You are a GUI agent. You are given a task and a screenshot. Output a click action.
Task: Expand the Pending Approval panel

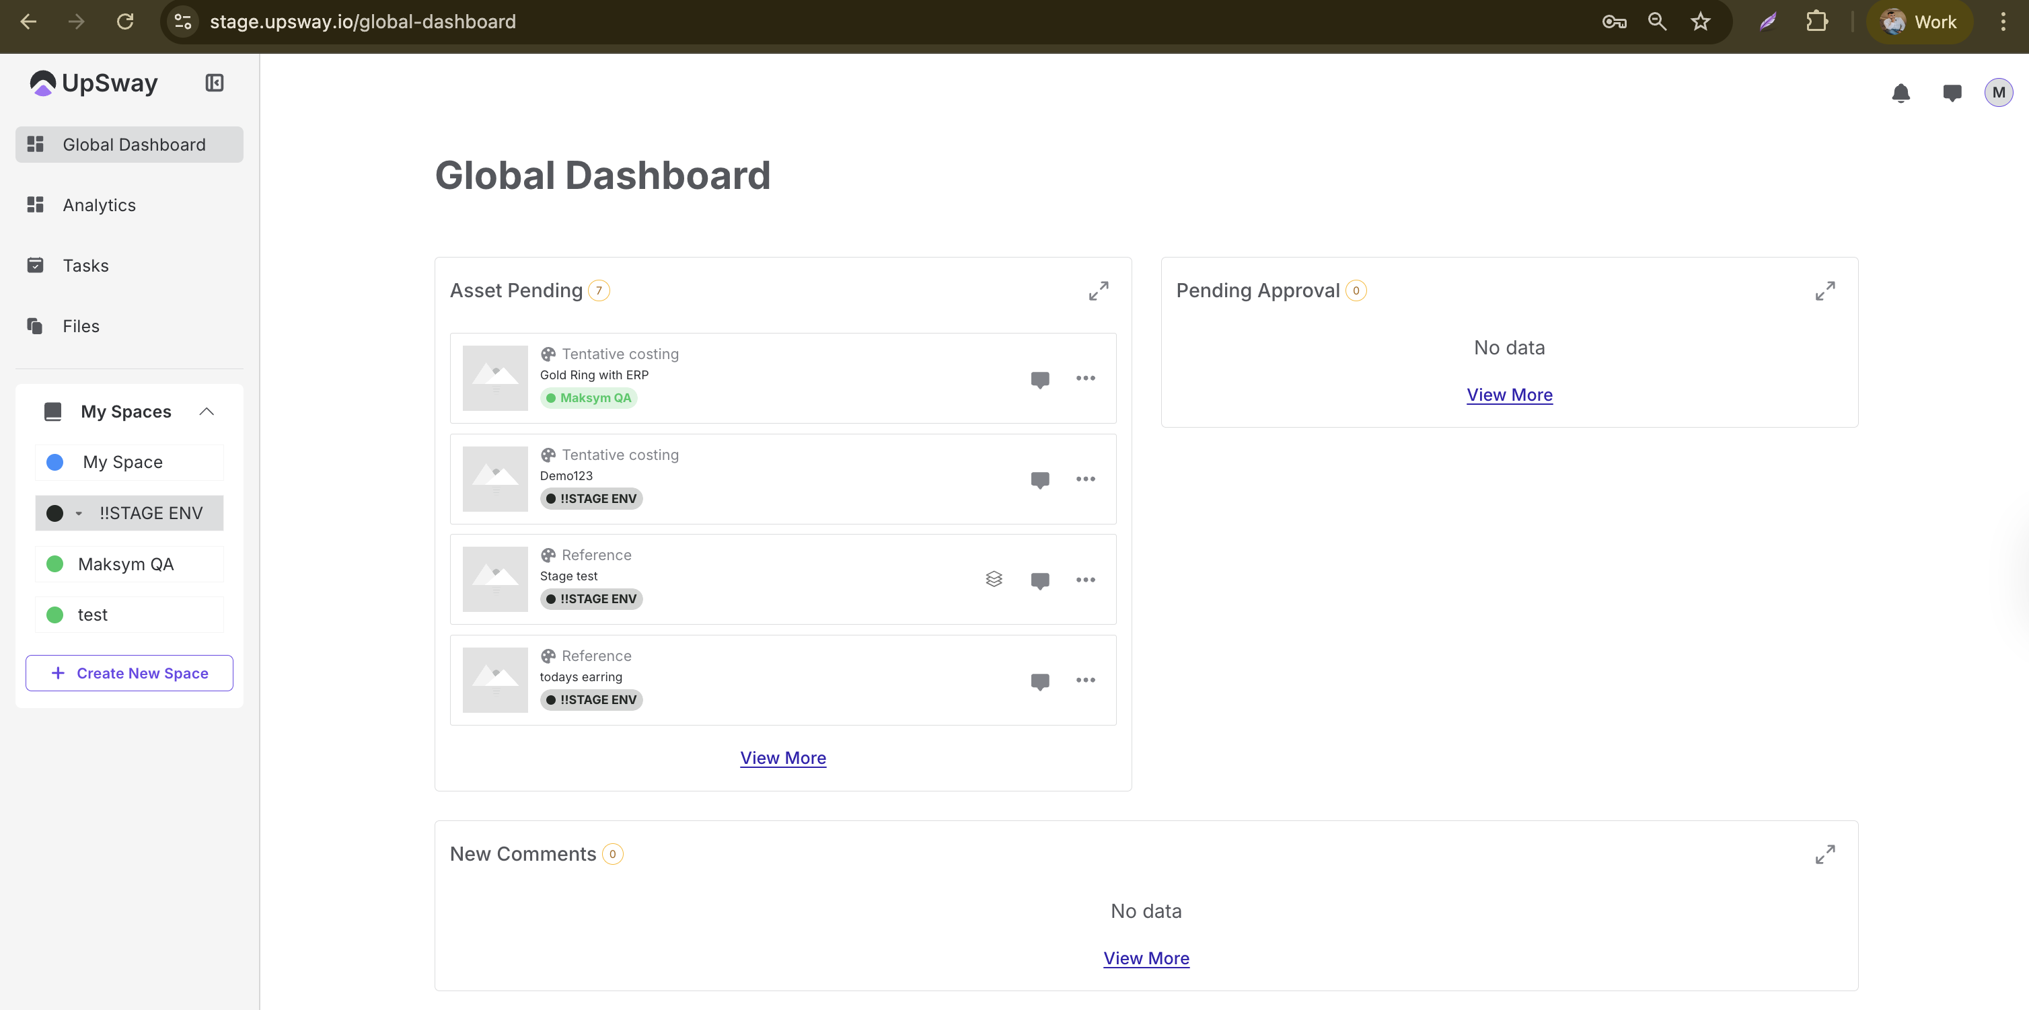[1824, 291]
